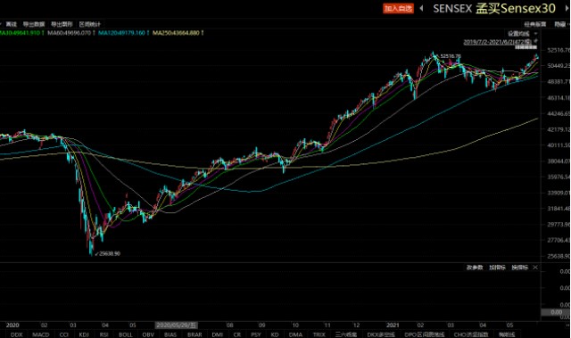Select the KDJ indicator tab
Screen dimensions: 571x338
(84, 334)
